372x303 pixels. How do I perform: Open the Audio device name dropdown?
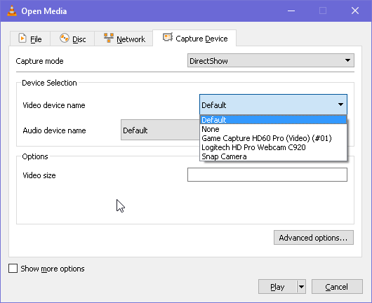[160, 130]
